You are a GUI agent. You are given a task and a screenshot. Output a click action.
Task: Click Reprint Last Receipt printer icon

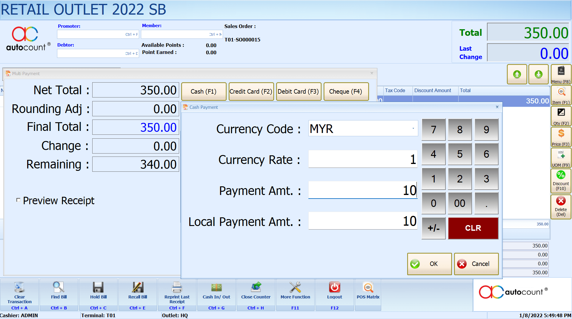point(177,287)
